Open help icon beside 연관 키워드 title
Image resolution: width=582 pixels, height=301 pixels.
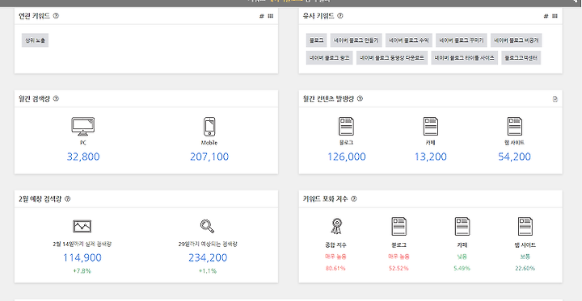(56, 16)
